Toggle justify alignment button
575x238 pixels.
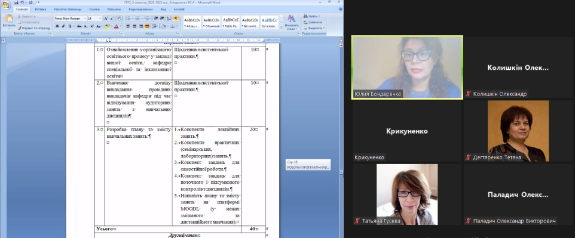tap(146, 26)
